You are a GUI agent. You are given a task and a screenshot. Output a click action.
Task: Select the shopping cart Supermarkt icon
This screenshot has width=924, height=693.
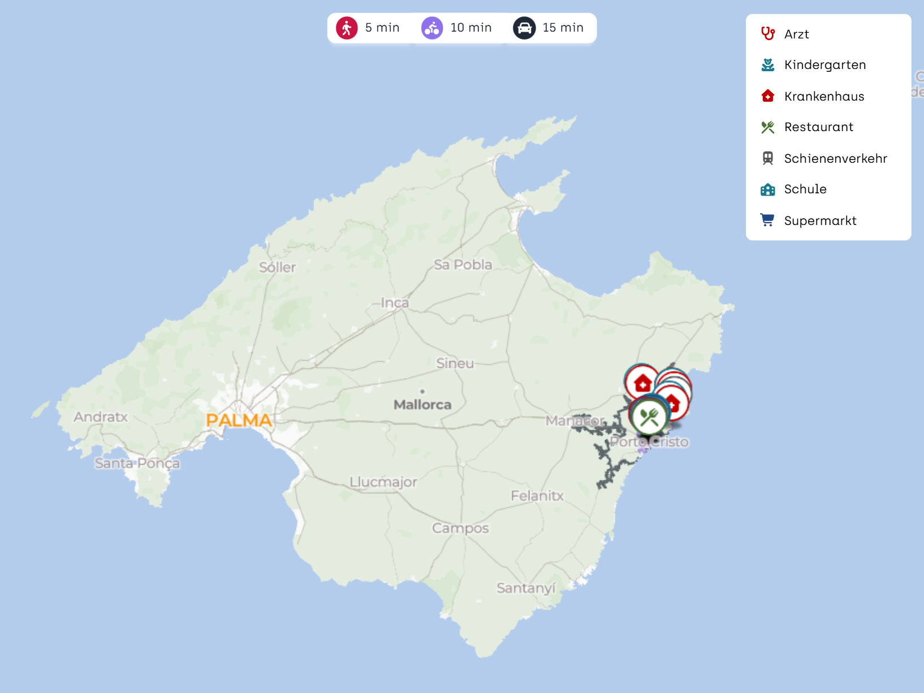pyautogui.click(x=767, y=220)
